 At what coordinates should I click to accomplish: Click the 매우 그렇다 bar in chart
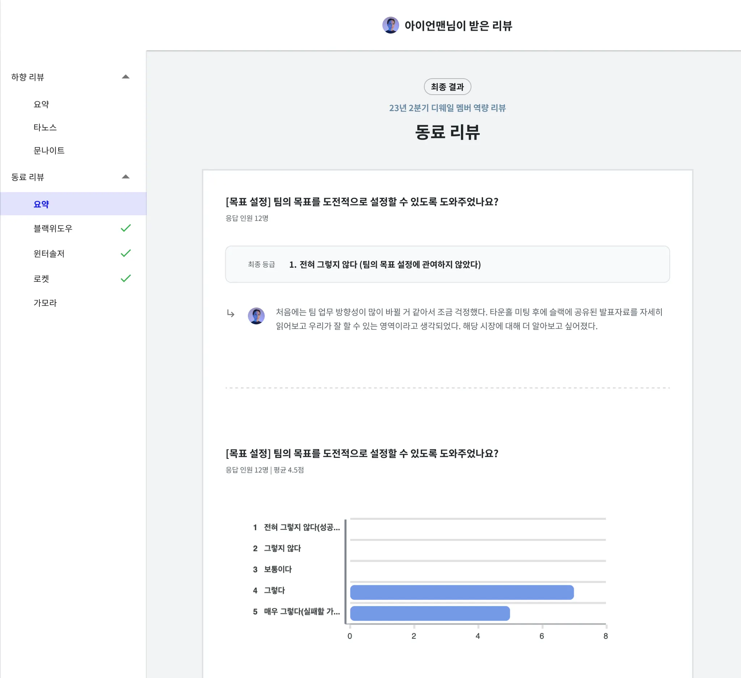(429, 613)
